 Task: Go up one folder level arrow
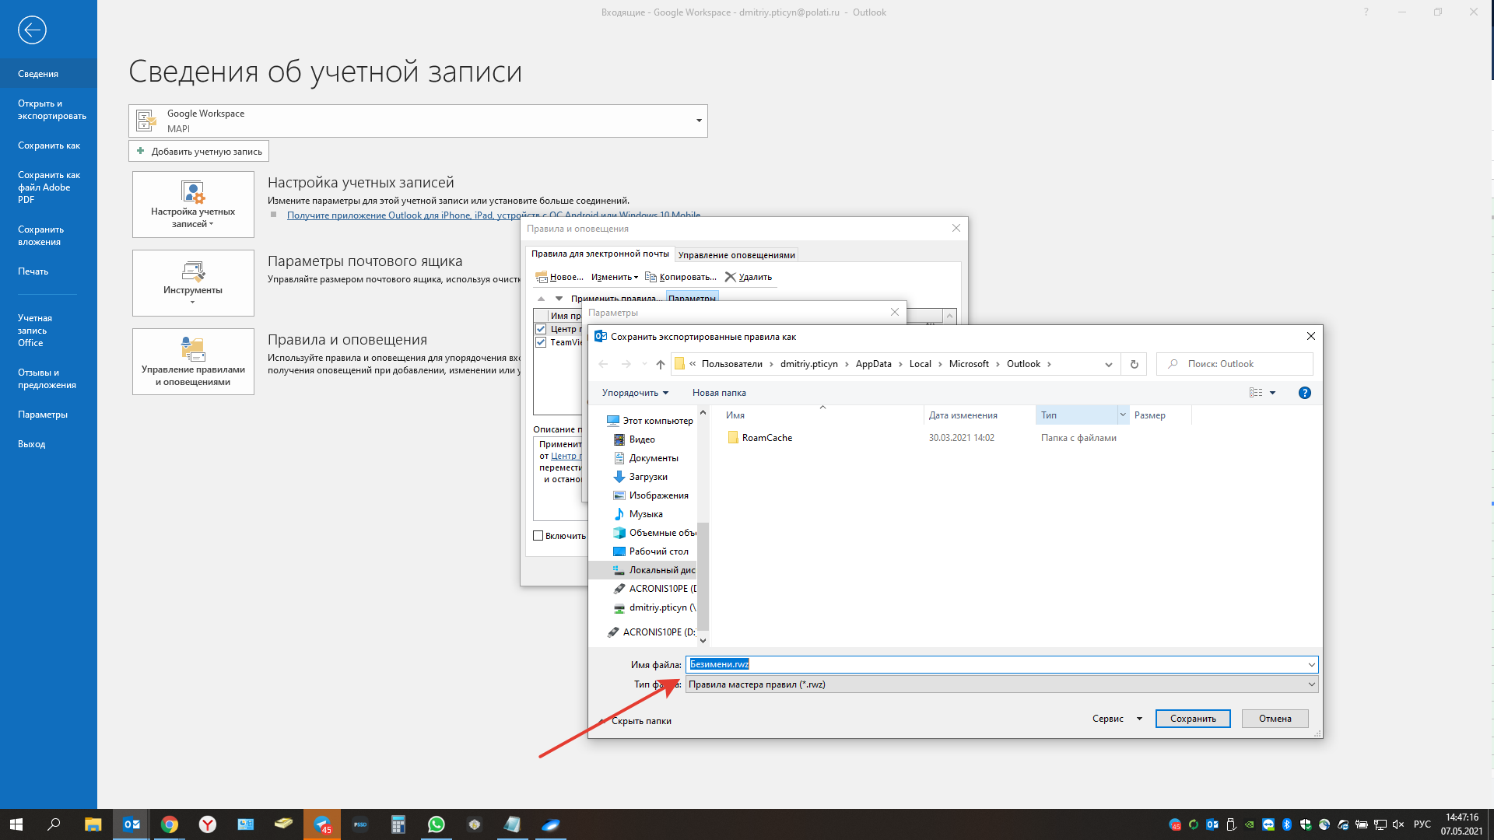tap(660, 364)
